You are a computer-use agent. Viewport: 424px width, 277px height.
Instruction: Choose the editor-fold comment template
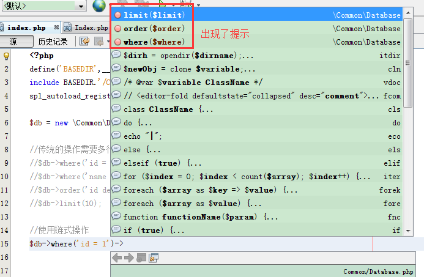click(256, 95)
